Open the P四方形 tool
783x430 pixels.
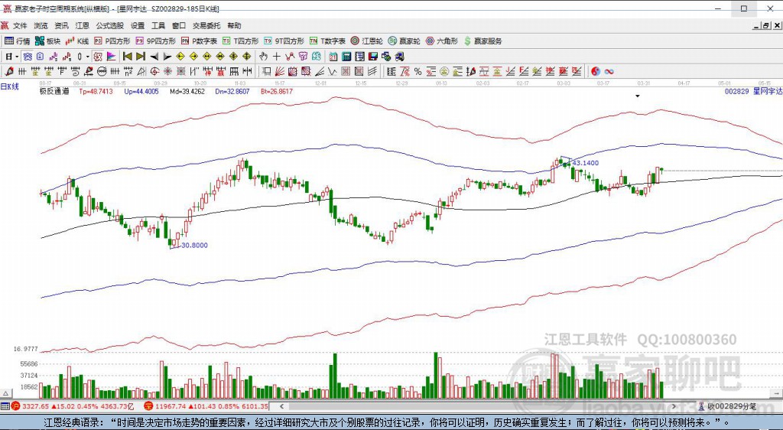(x=112, y=41)
